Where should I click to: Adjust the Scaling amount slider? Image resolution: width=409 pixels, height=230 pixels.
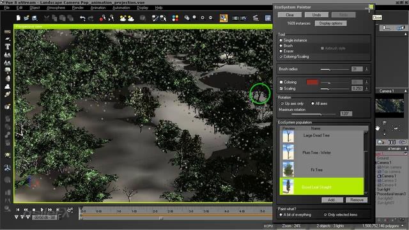tap(335, 89)
